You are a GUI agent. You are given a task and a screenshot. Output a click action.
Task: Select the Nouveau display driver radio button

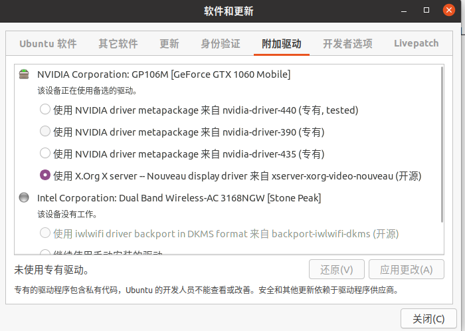coord(45,175)
